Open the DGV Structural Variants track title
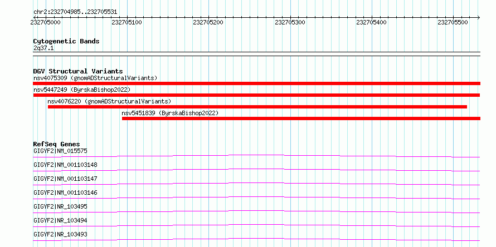The height and width of the screenshot is (247, 496). pyautogui.click(x=78, y=71)
